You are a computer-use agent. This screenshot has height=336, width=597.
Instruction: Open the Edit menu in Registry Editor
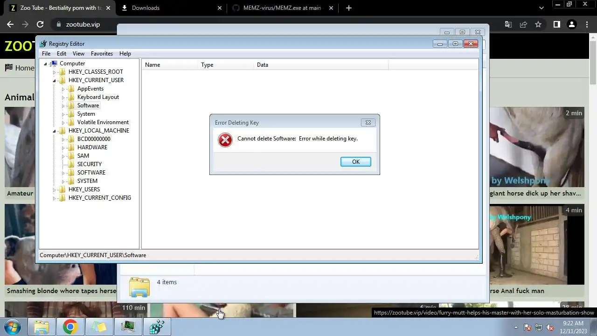point(62,54)
